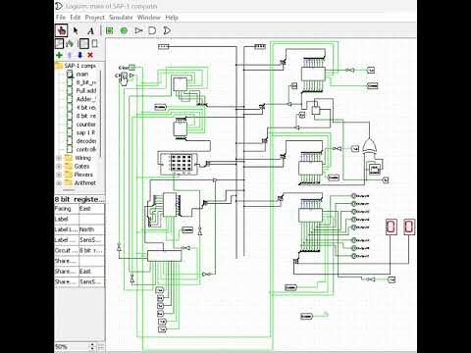Delete circuit with red X icon
The image size is (471, 353).
coord(90,55)
